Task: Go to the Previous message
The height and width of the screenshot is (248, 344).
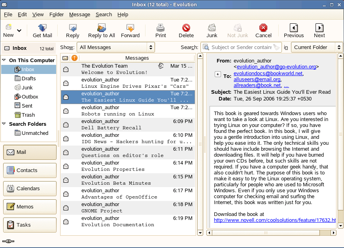Action: click(294, 30)
